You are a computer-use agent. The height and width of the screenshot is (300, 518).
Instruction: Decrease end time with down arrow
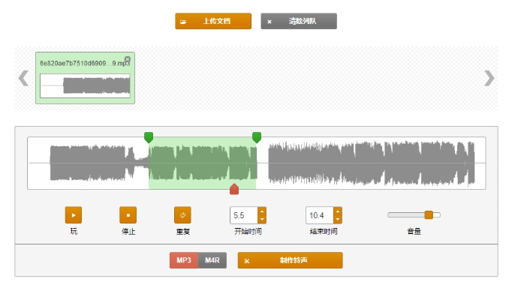click(x=338, y=220)
